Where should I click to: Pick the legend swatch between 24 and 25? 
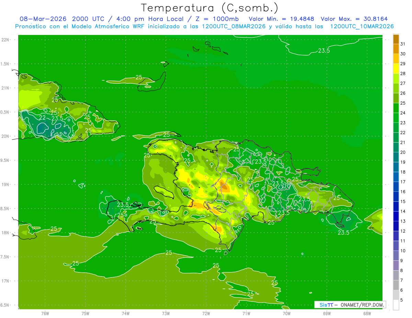396,108
